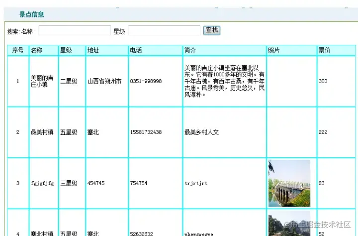Select phone value 754754
The height and width of the screenshot is (236, 358).
pos(139,183)
